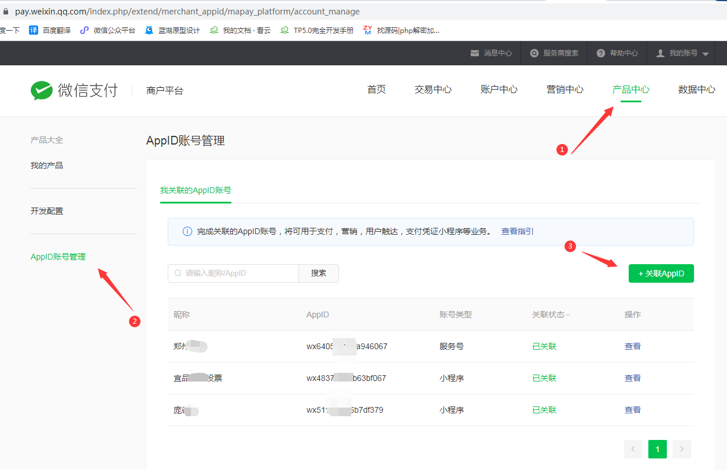Open the 微信公众平台 bookmark
The image size is (727, 470).
tap(108, 30)
